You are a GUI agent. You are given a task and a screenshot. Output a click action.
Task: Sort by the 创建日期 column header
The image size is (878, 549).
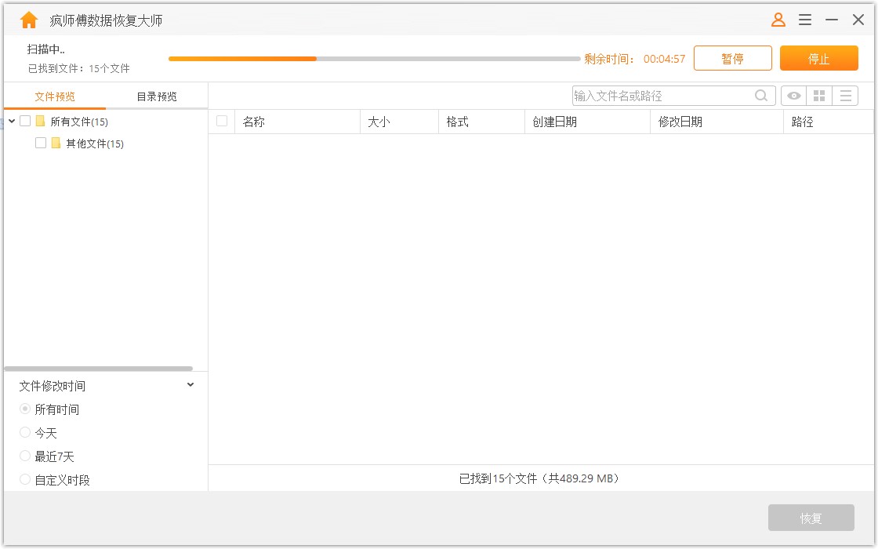point(587,122)
